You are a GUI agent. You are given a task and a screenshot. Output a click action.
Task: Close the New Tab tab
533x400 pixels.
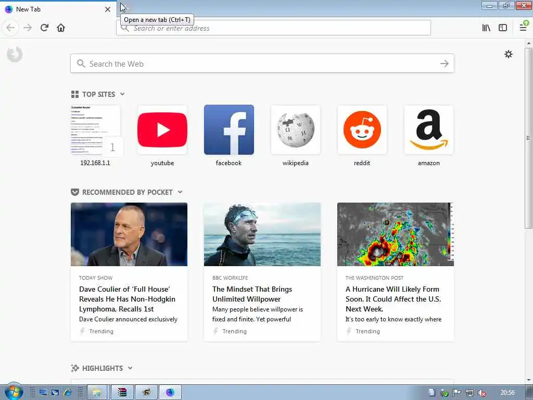coord(108,9)
